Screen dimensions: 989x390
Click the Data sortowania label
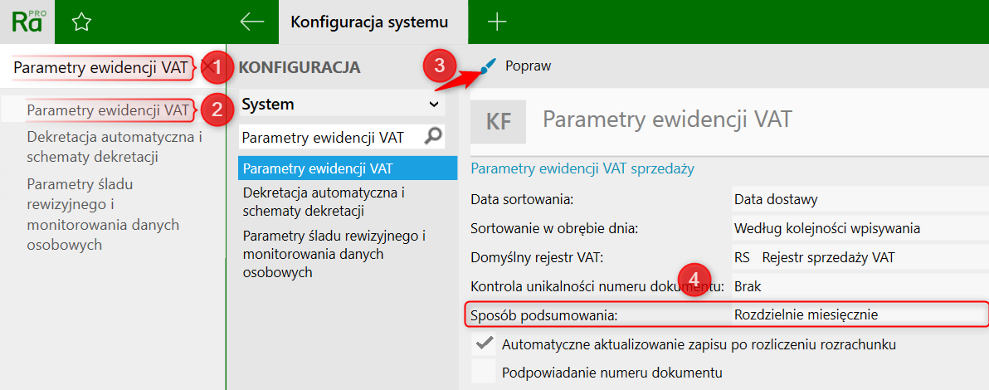coord(521,200)
